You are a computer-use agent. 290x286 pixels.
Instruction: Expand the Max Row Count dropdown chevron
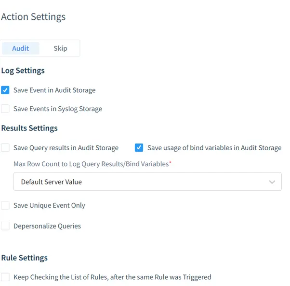coord(272,182)
